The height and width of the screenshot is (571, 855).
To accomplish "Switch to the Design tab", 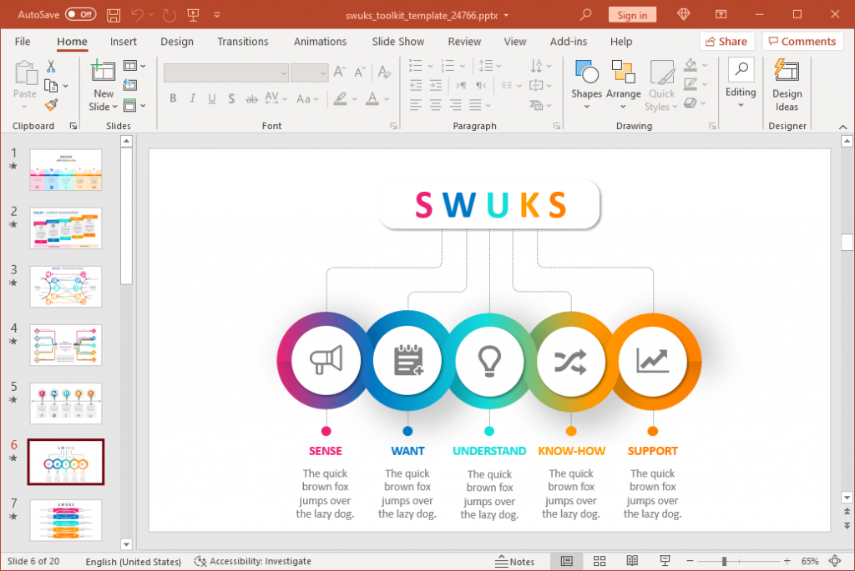I will point(177,42).
